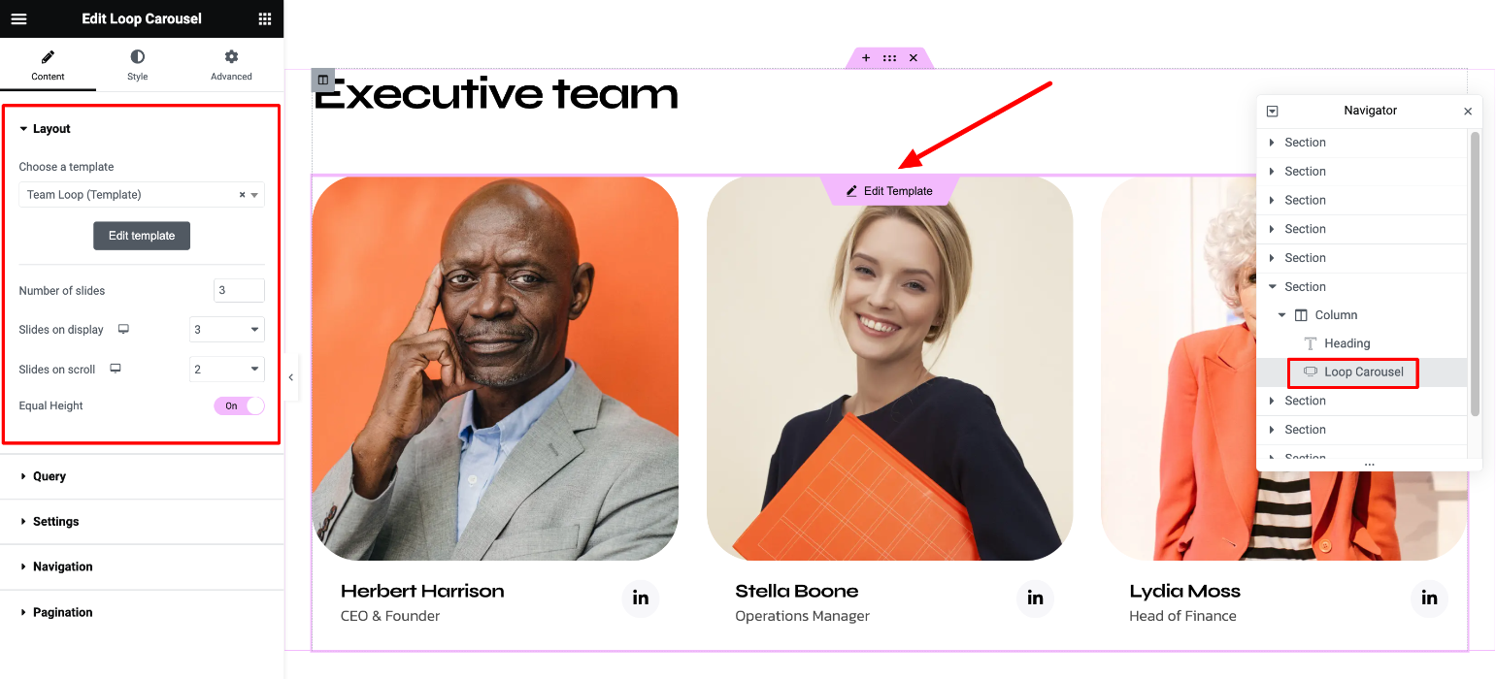Open the Slides on scroll dropdown
1496x679 pixels.
pyautogui.click(x=227, y=370)
